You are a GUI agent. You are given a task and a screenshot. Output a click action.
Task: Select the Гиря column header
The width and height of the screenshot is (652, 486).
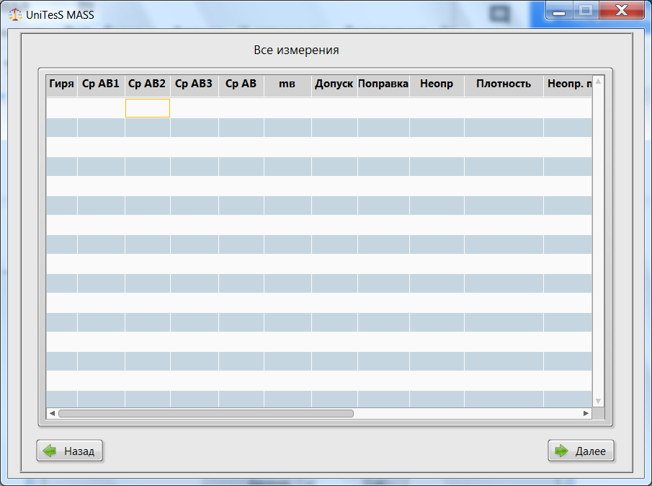[61, 84]
